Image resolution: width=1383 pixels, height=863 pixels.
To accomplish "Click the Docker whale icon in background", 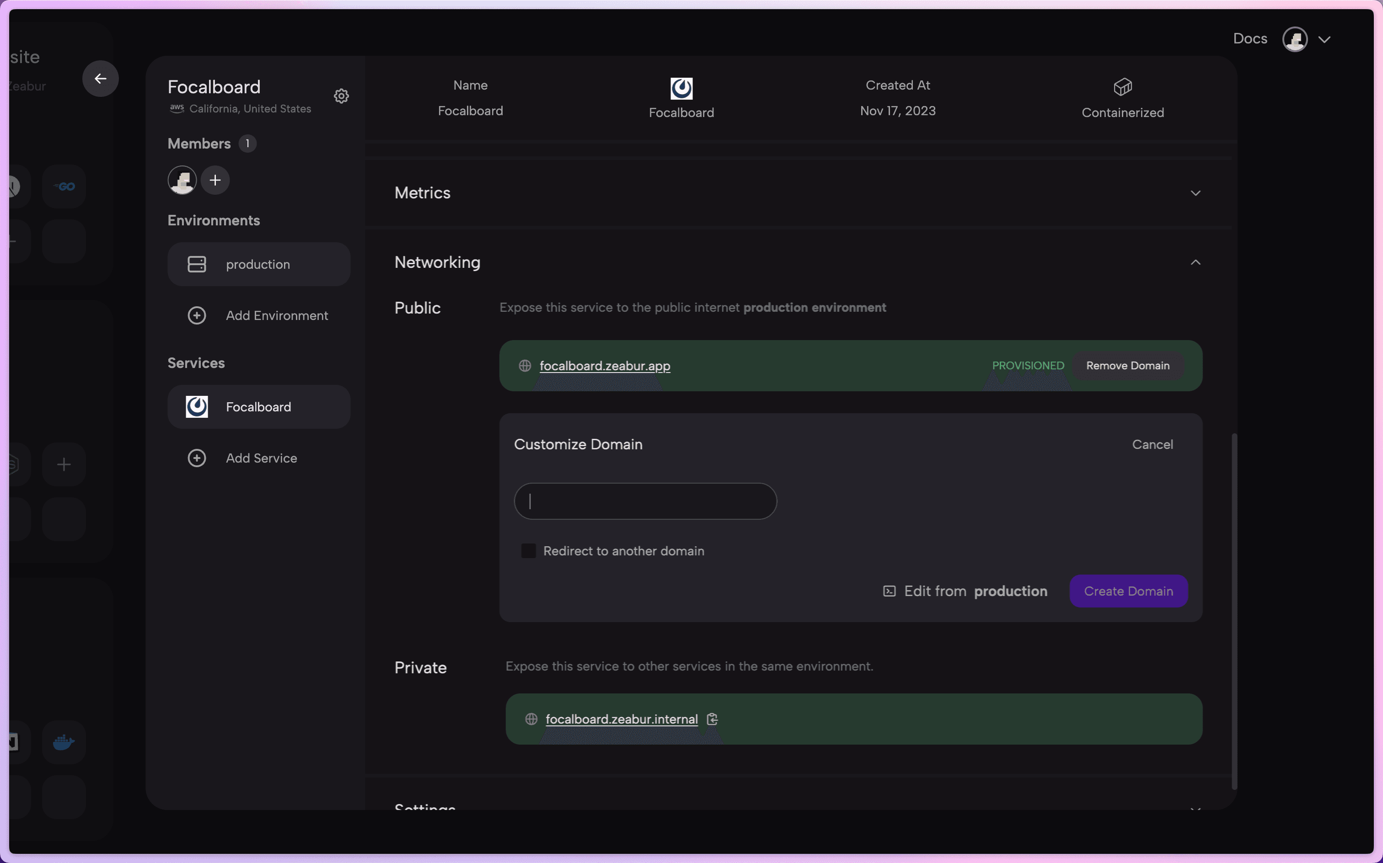I will 64,743.
